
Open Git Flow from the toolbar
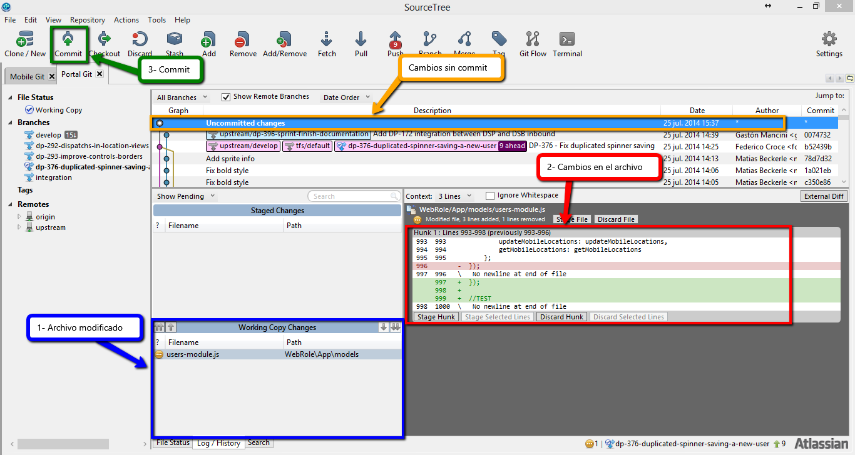coord(533,44)
